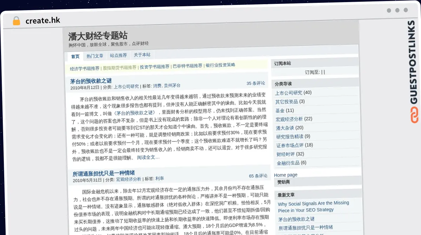The height and width of the screenshot is (235, 421).
Task: Open the post title 茅台的预收款之谜
Action: (x=91, y=81)
